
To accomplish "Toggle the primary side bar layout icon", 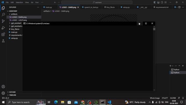I will point(155,2).
